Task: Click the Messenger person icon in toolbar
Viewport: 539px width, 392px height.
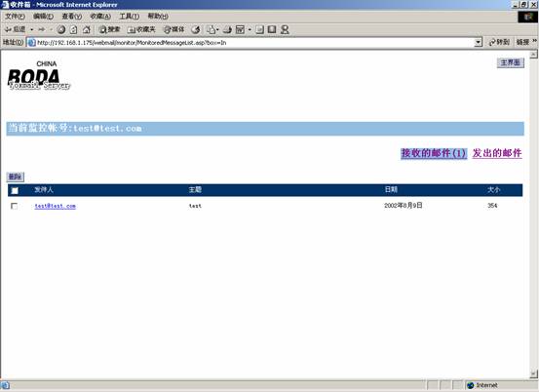Action: click(285, 30)
